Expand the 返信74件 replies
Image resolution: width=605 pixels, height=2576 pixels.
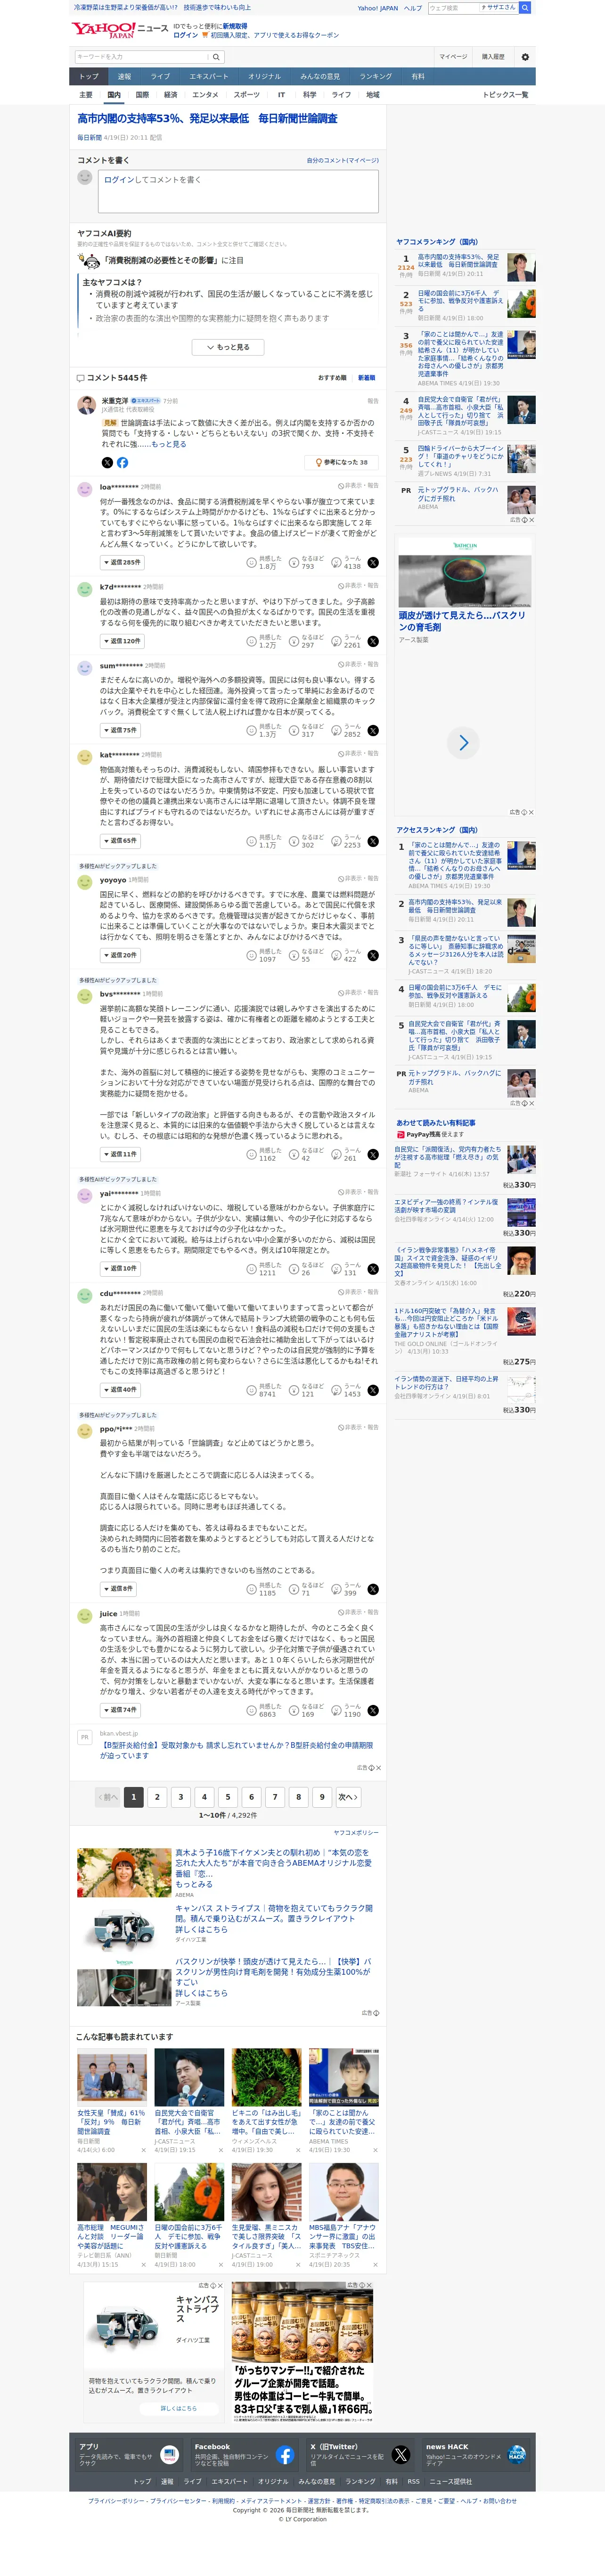119,1711
